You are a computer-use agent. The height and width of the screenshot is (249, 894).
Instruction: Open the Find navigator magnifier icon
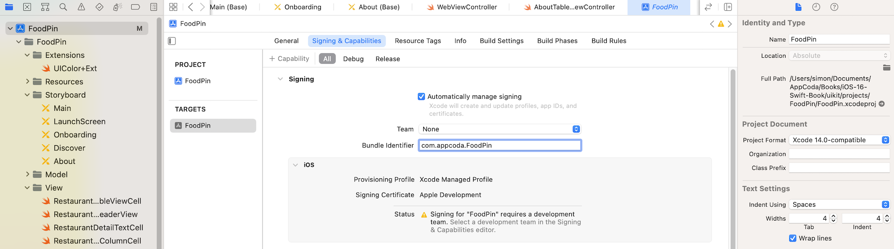[x=63, y=7]
